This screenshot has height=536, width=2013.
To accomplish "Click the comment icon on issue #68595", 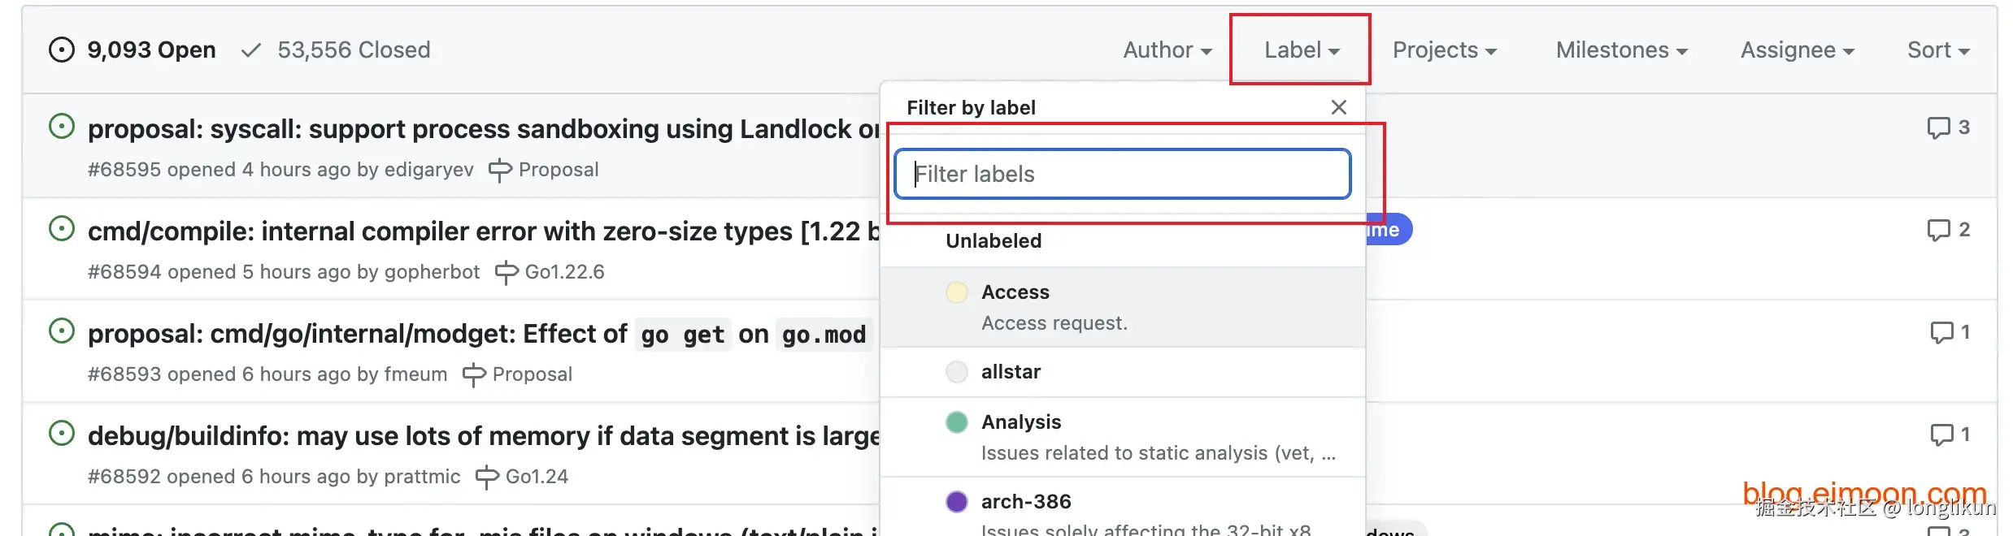I will [1938, 128].
